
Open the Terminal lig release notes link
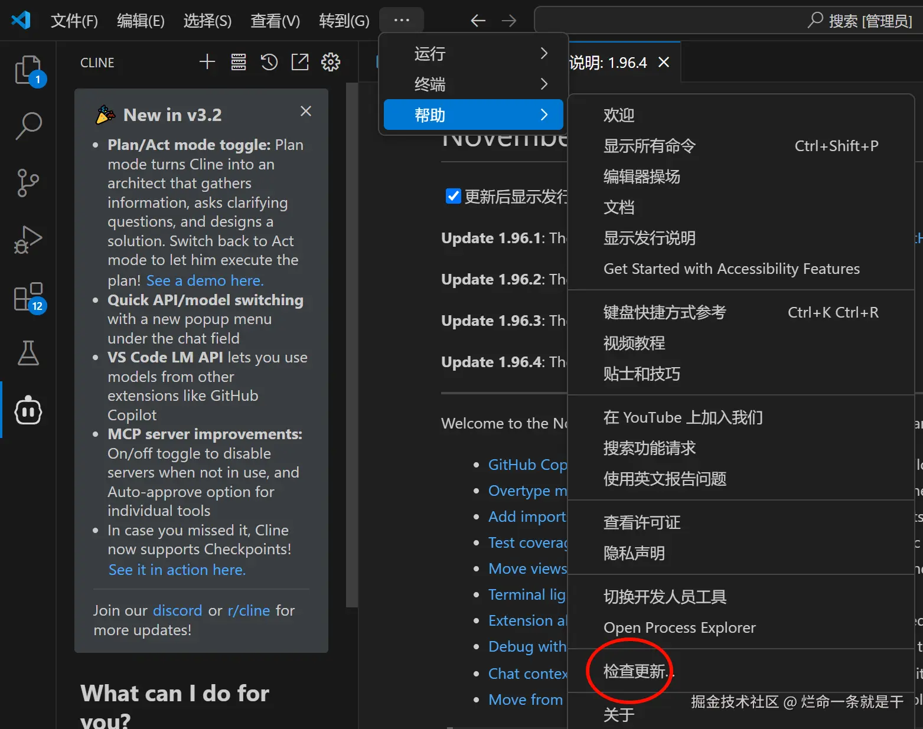pos(528,594)
